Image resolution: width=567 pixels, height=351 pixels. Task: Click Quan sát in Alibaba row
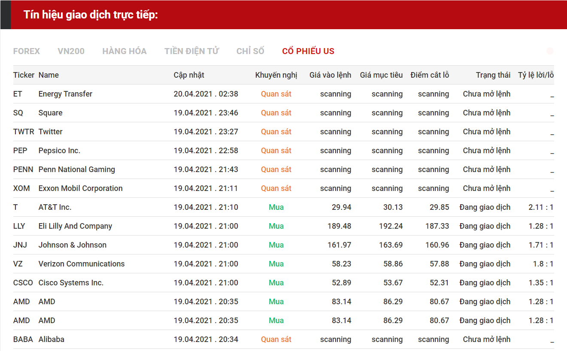point(276,339)
